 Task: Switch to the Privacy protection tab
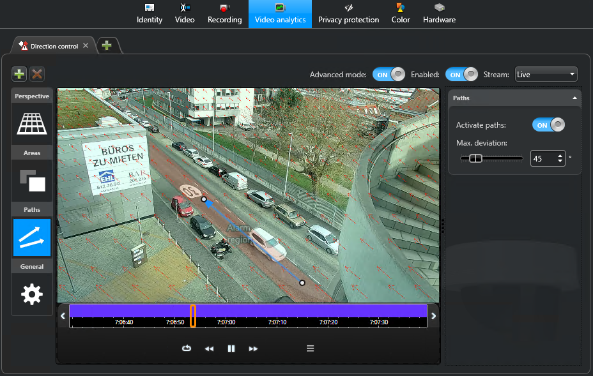[x=348, y=13]
